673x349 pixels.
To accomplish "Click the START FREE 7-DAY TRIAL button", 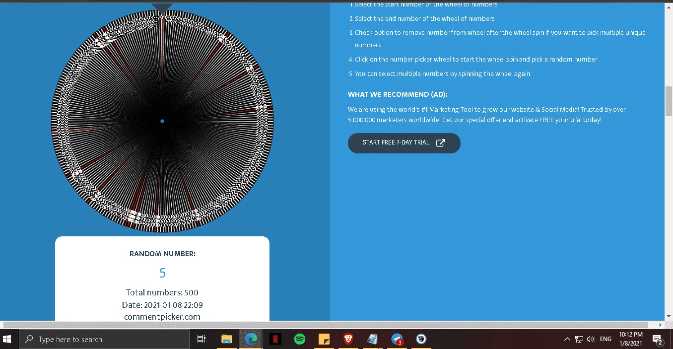I will 404,143.
